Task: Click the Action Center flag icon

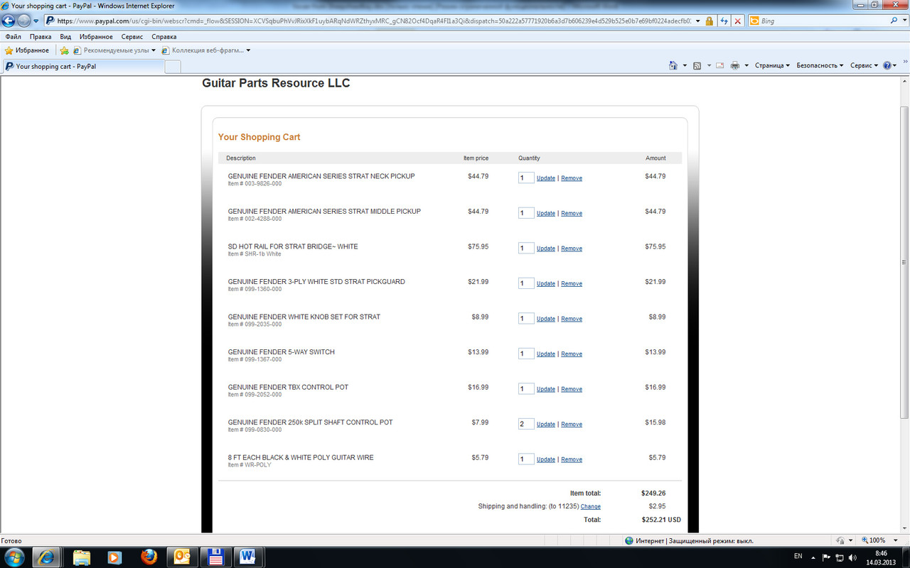Action: [826, 557]
